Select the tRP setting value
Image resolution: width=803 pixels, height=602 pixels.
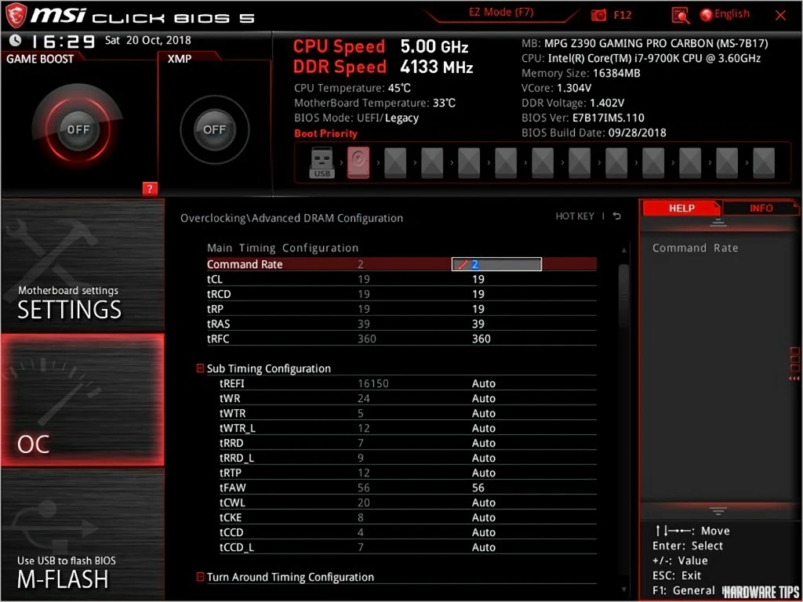(x=478, y=309)
